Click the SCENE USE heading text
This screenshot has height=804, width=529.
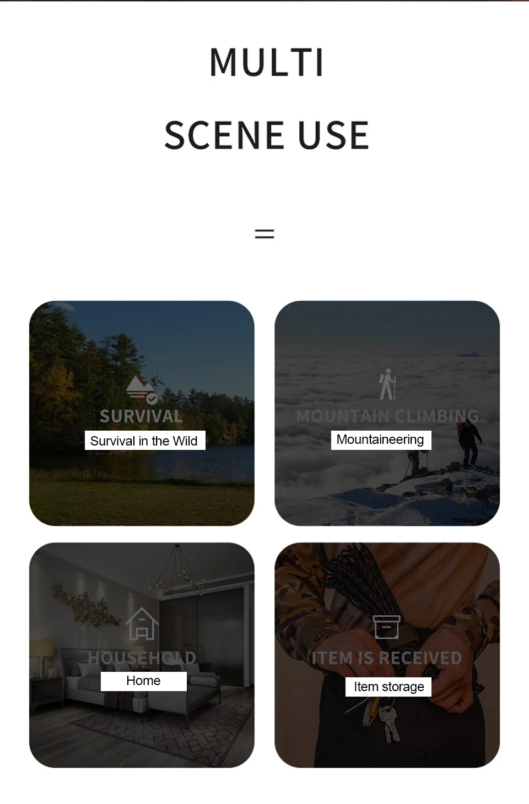click(x=267, y=135)
